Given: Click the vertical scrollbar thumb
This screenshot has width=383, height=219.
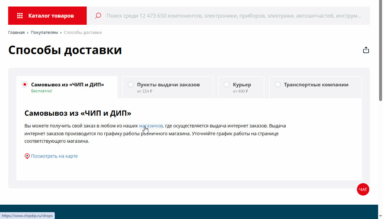Looking at the screenshot, I should pyautogui.click(x=381, y=50).
